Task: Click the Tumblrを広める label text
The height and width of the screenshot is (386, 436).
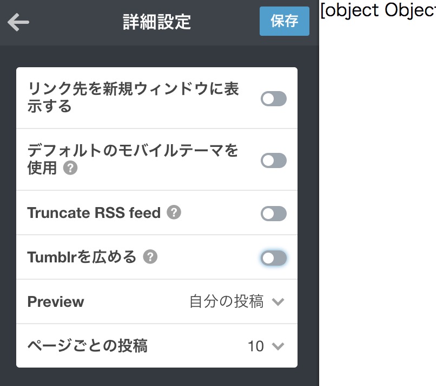Action: pyautogui.click(x=82, y=256)
